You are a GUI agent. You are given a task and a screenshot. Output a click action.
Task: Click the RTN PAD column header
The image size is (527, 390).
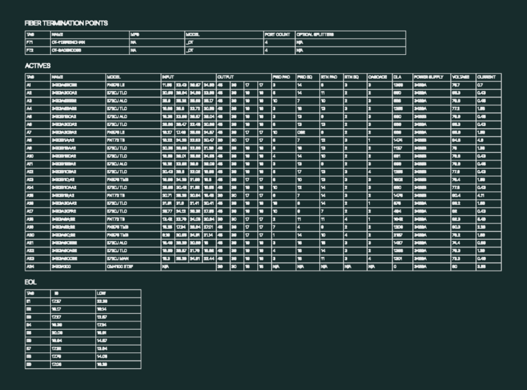click(x=329, y=77)
